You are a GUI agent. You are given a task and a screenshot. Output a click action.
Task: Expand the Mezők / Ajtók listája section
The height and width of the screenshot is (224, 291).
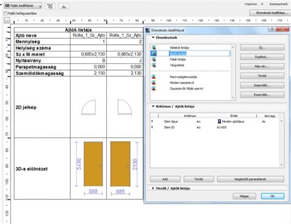point(153,188)
